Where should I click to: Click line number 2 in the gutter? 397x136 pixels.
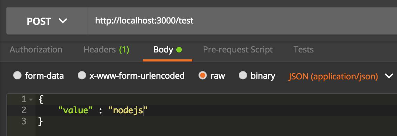pos(24,110)
